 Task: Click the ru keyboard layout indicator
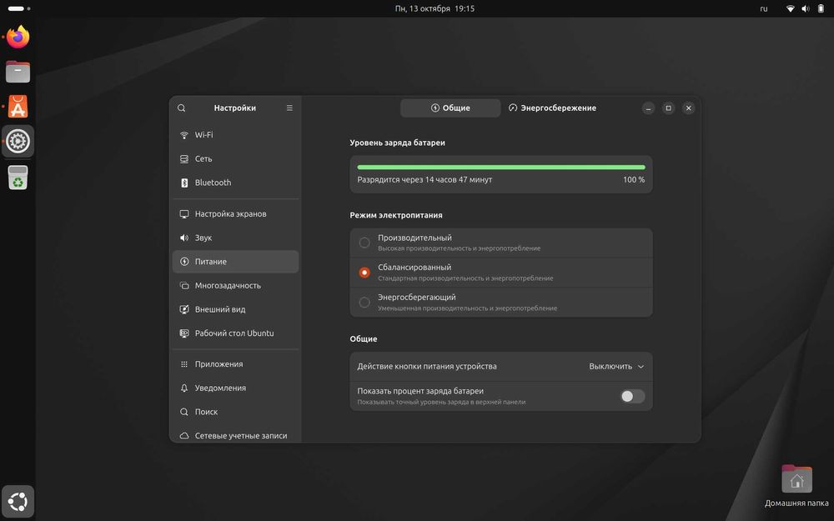click(x=764, y=8)
